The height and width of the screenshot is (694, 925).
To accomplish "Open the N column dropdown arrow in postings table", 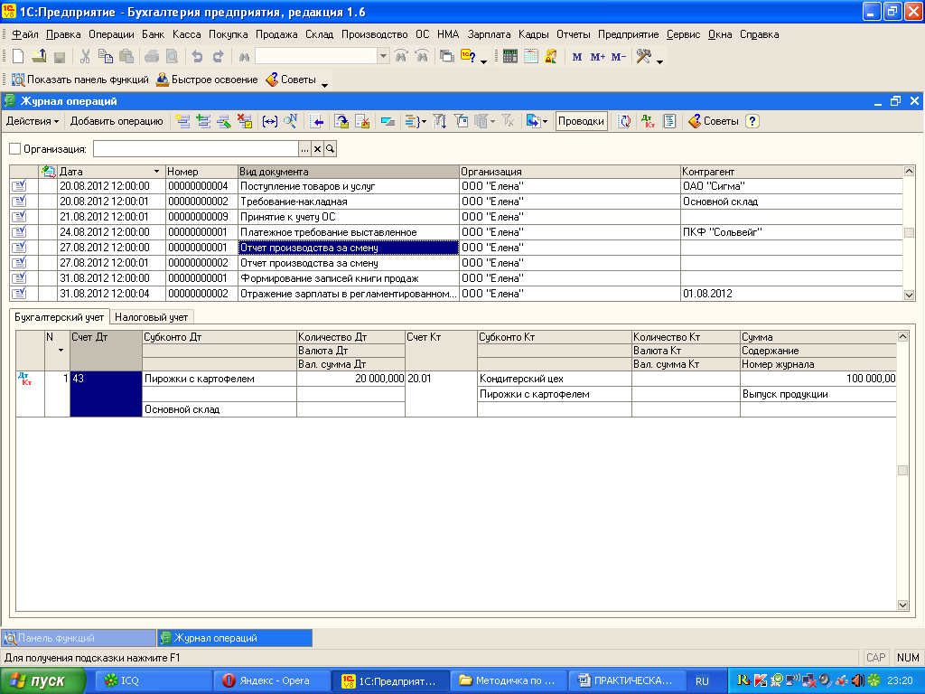I will (x=61, y=351).
